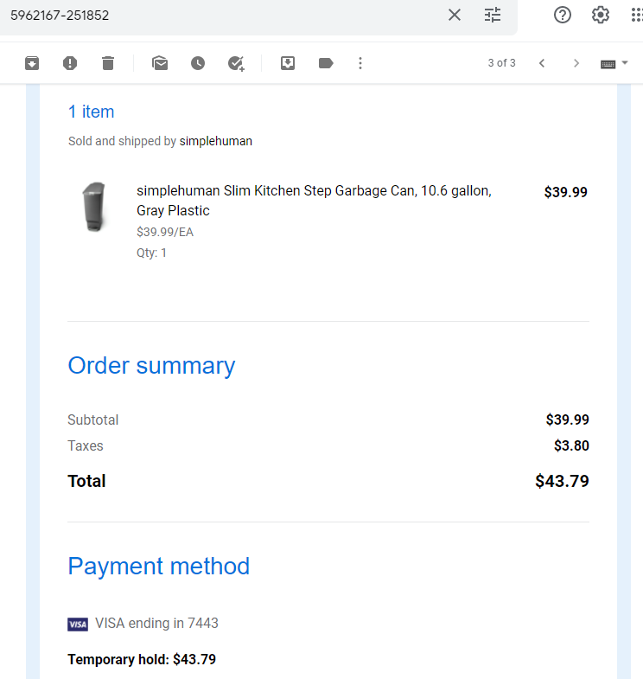Click the search box containing 5962167-251852
Image resolution: width=643 pixels, height=679 pixels.
[x=225, y=16]
